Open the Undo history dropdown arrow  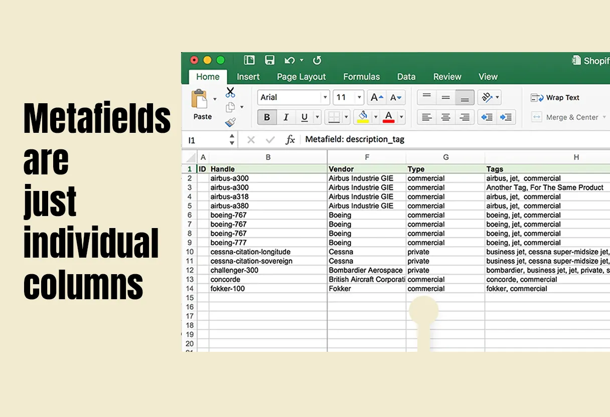[301, 60]
